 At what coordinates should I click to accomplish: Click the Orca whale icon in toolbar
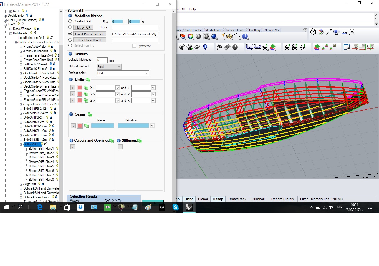[219, 47]
